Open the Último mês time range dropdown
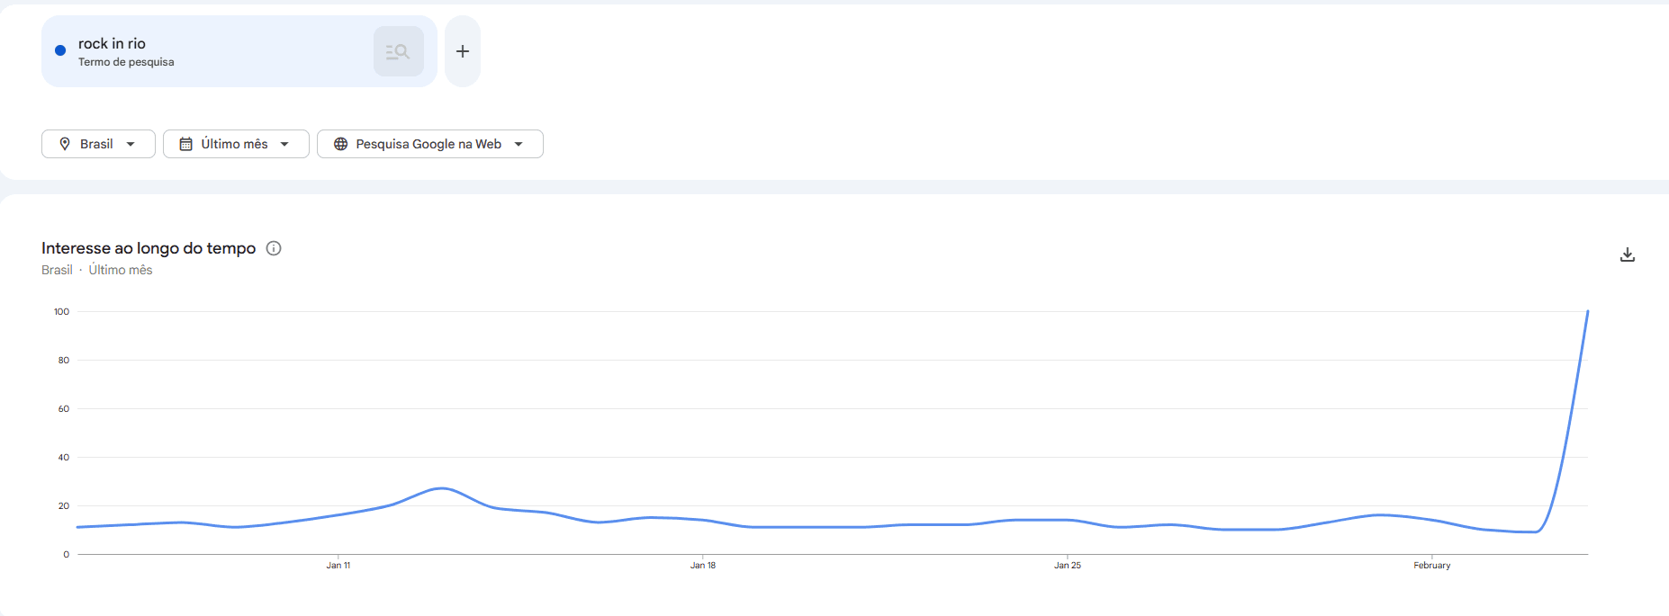 pyautogui.click(x=284, y=144)
